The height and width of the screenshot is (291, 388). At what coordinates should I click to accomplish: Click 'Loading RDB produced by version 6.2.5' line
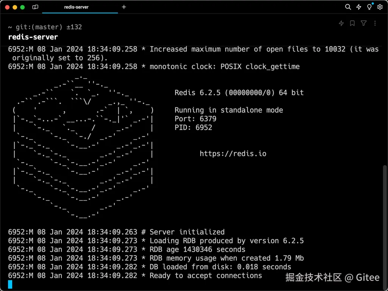(x=156, y=241)
